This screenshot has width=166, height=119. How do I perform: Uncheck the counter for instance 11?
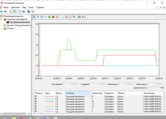pos(36,104)
